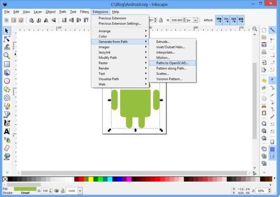Click zoom icon at ruler corner
Viewport: 280px width, 197px height.
(255, 29)
